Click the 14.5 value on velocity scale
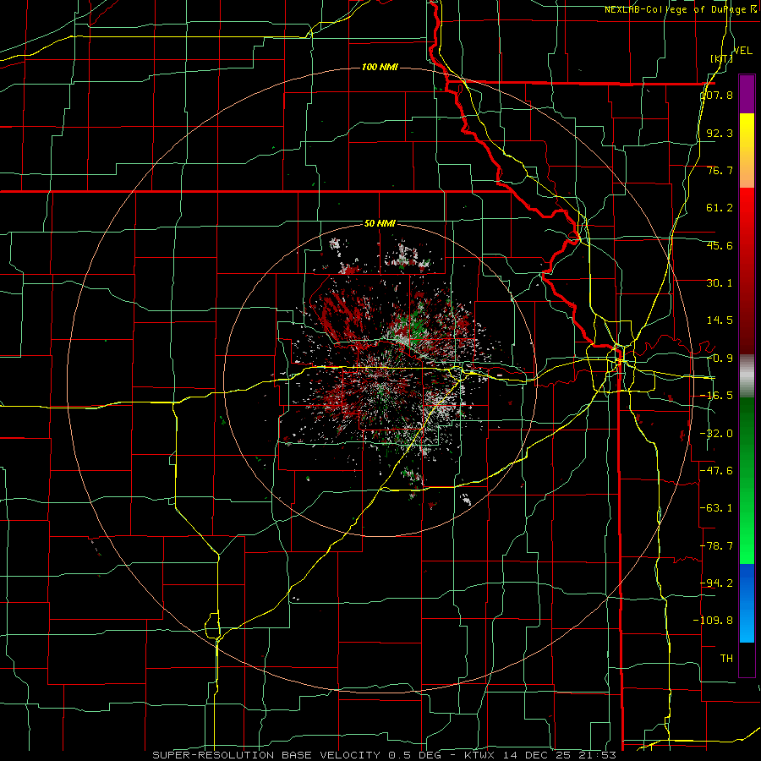This screenshot has height=761, width=761. pyautogui.click(x=720, y=320)
